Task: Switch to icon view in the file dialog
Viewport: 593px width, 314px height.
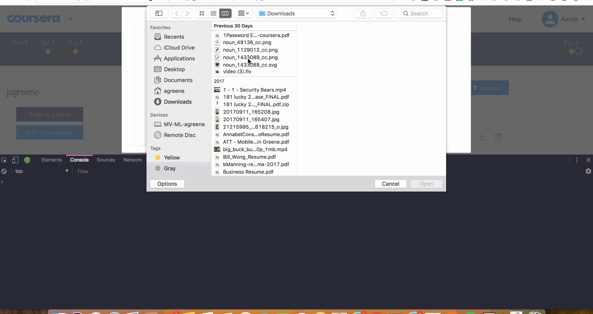Action: click(x=201, y=13)
